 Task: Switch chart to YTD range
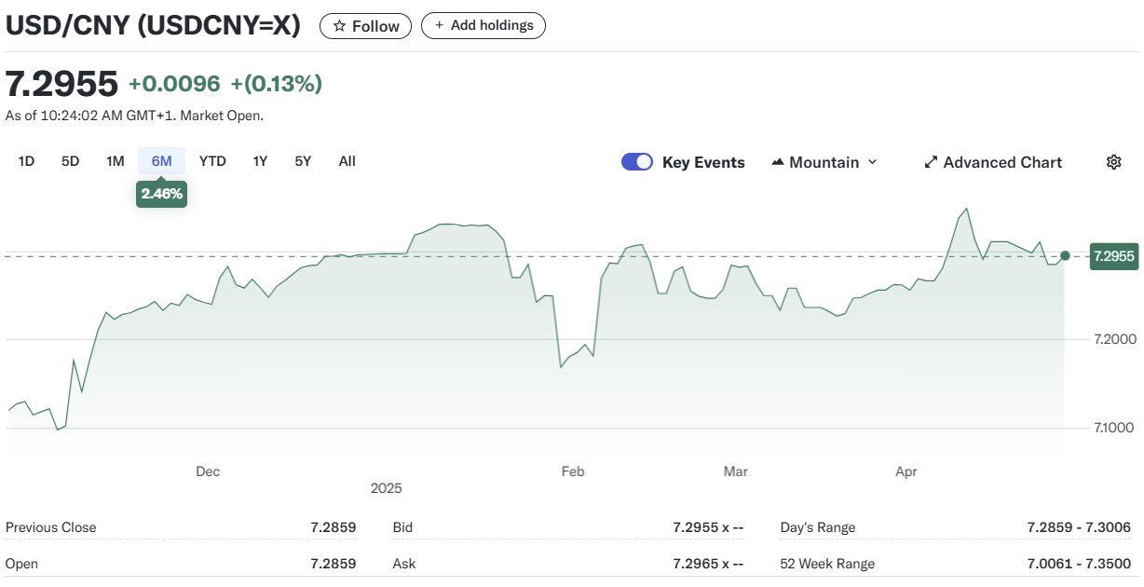(212, 161)
